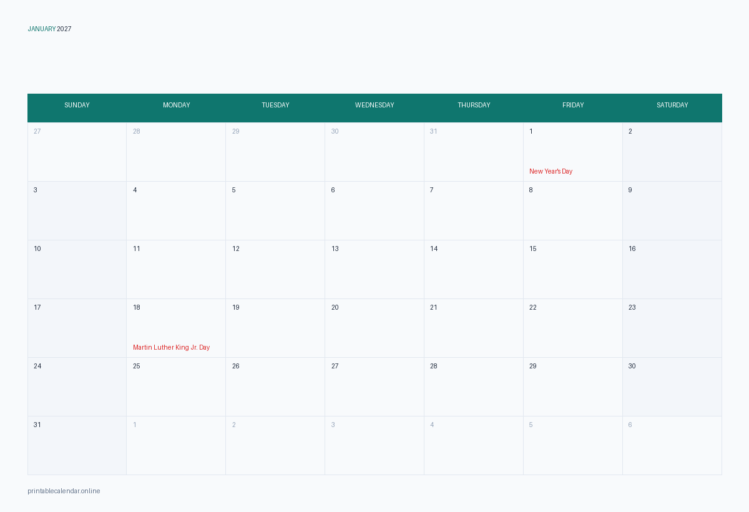The image size is (749, 512).
Task: Click grayed February 6 in Saturday column
Action: (x=630, y=425)
